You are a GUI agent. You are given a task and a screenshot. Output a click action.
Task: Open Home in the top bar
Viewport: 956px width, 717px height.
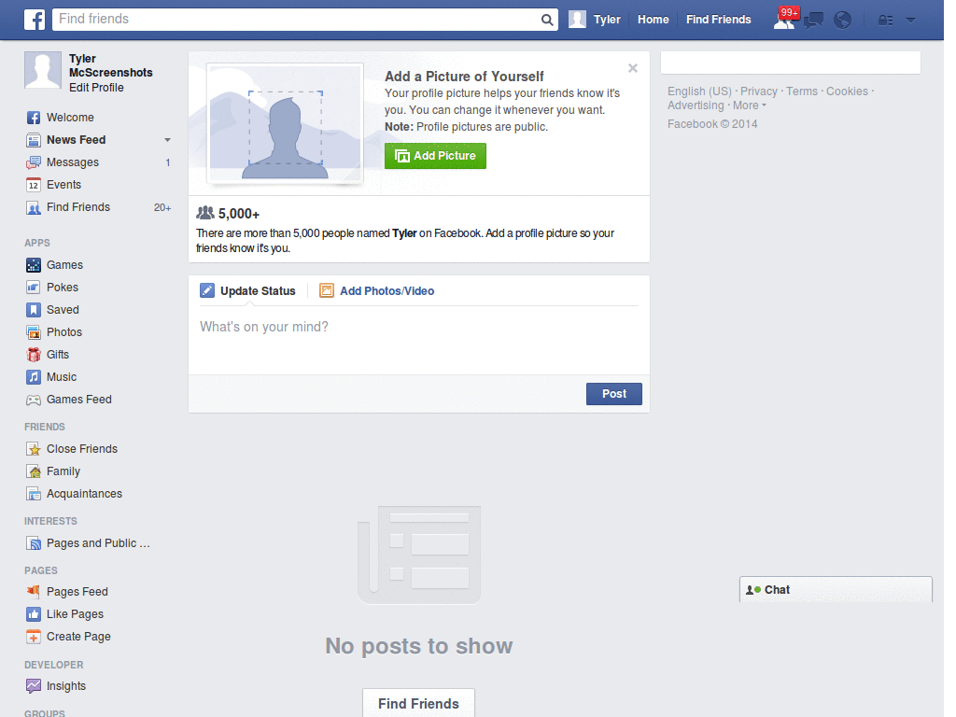pyautogui.click(x=653, y=20)
